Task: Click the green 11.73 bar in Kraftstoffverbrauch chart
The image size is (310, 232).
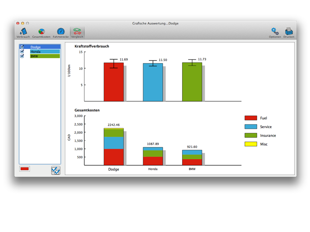Action: [192, 82]
